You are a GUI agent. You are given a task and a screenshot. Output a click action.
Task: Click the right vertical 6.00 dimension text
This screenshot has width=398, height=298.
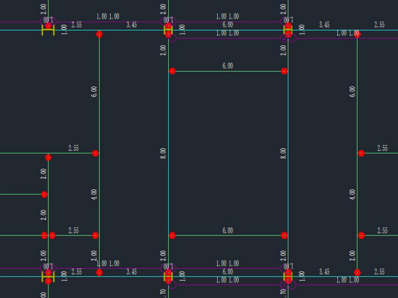pyautogui.click(x=352, y=91)
